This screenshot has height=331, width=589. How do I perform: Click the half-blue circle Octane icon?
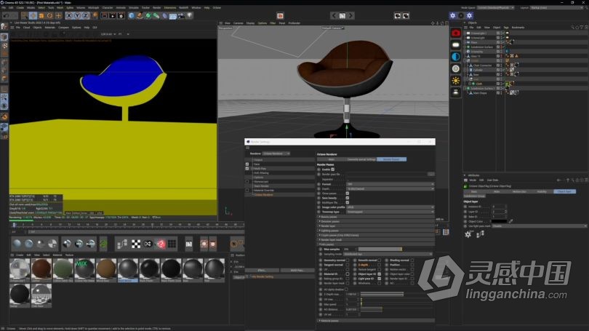[456, 57]
